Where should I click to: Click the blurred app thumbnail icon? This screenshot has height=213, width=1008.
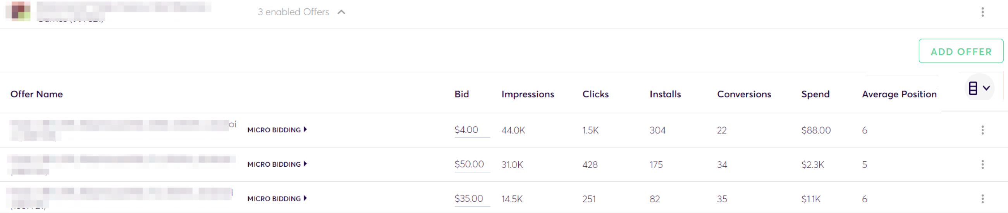18,11
